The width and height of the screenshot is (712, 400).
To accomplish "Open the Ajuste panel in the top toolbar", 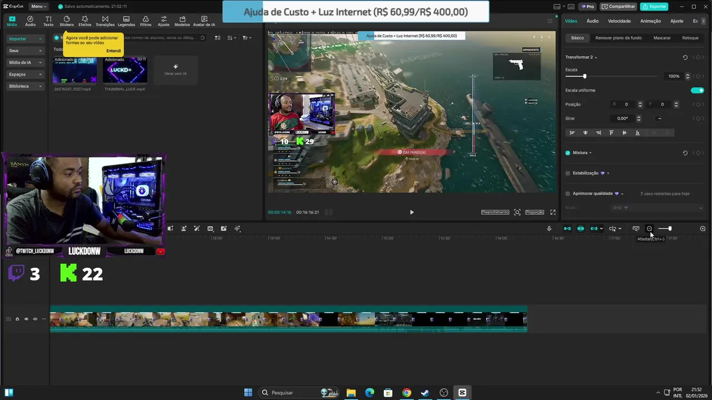I will pyautogui.click(x=164, y=21).
